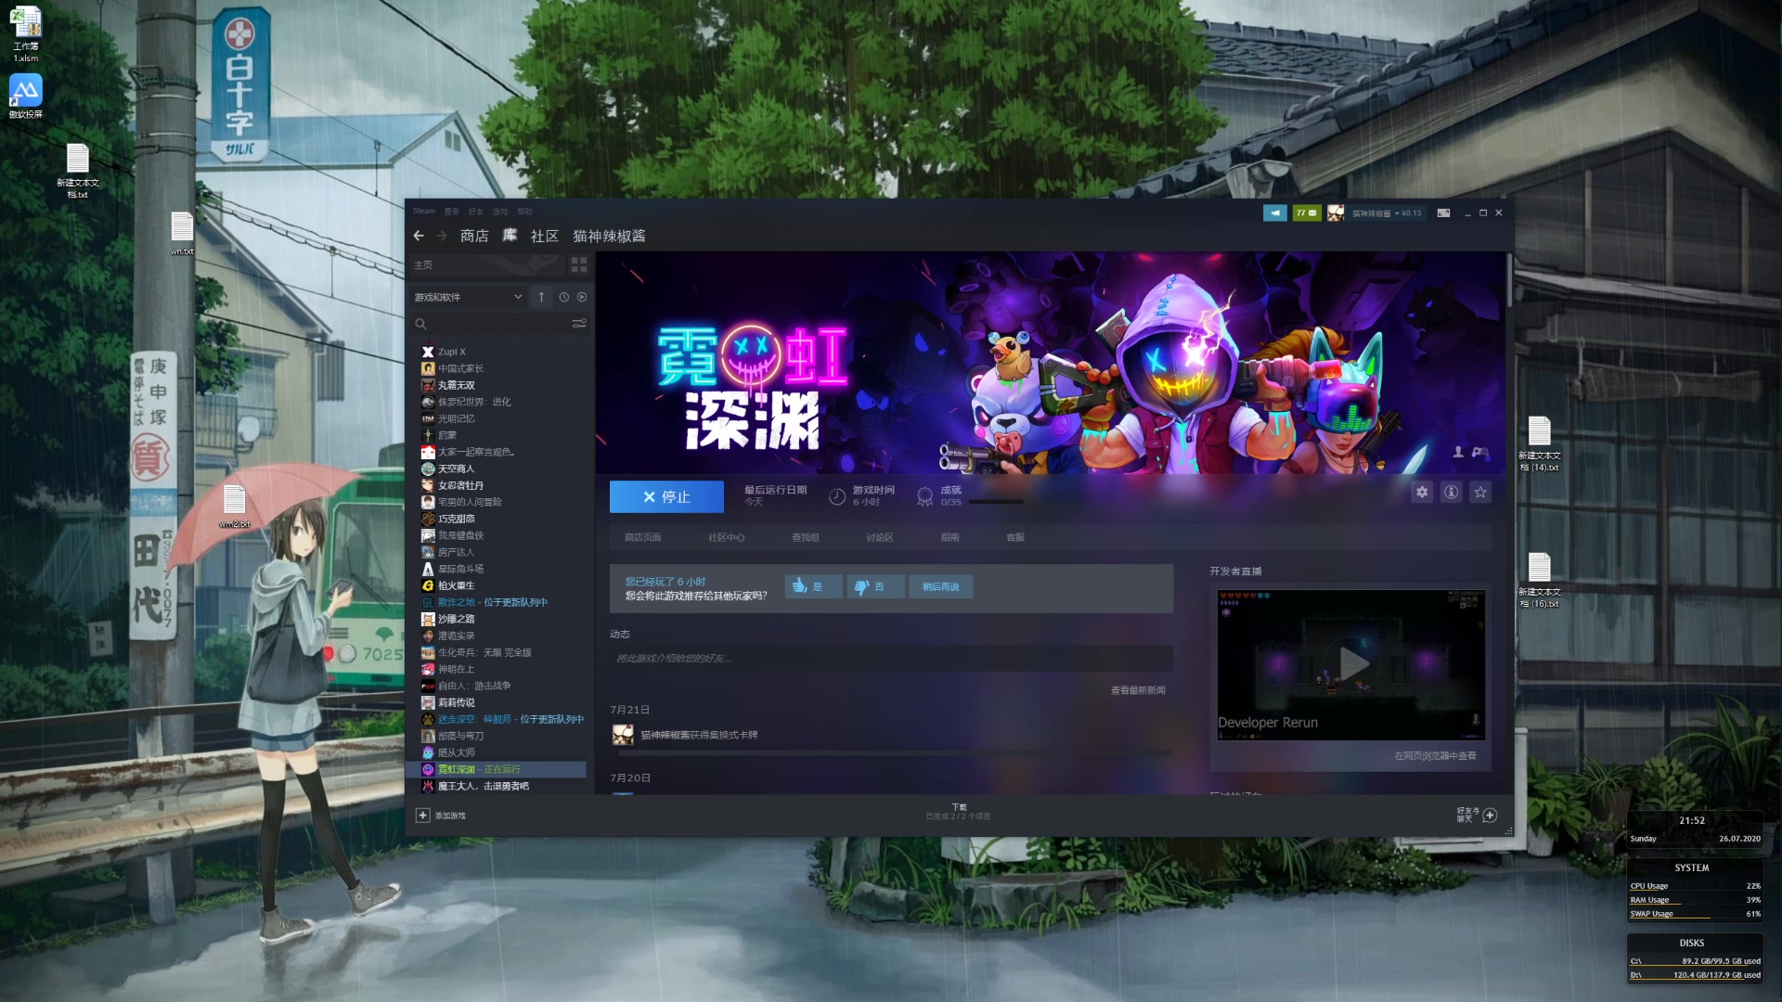Open the account name dropdown

(x=1375, y=213)
